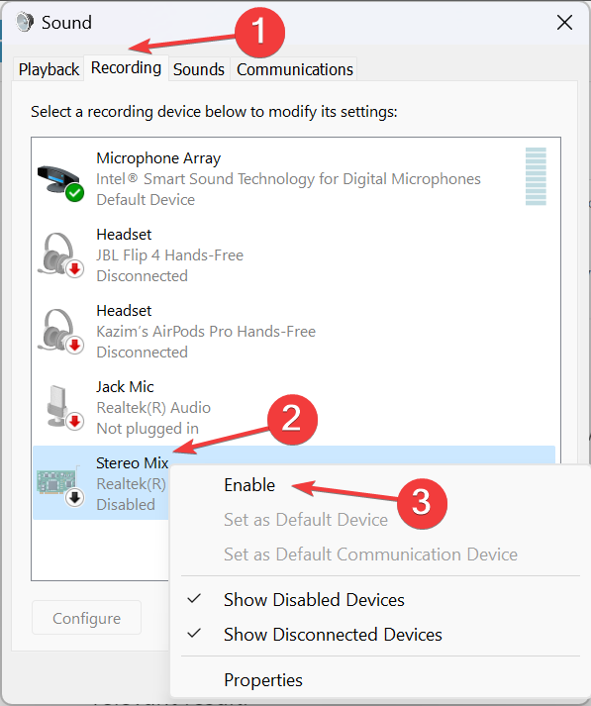Click the Stereo Mix disabled arrow badge

(x=74, y=497)
